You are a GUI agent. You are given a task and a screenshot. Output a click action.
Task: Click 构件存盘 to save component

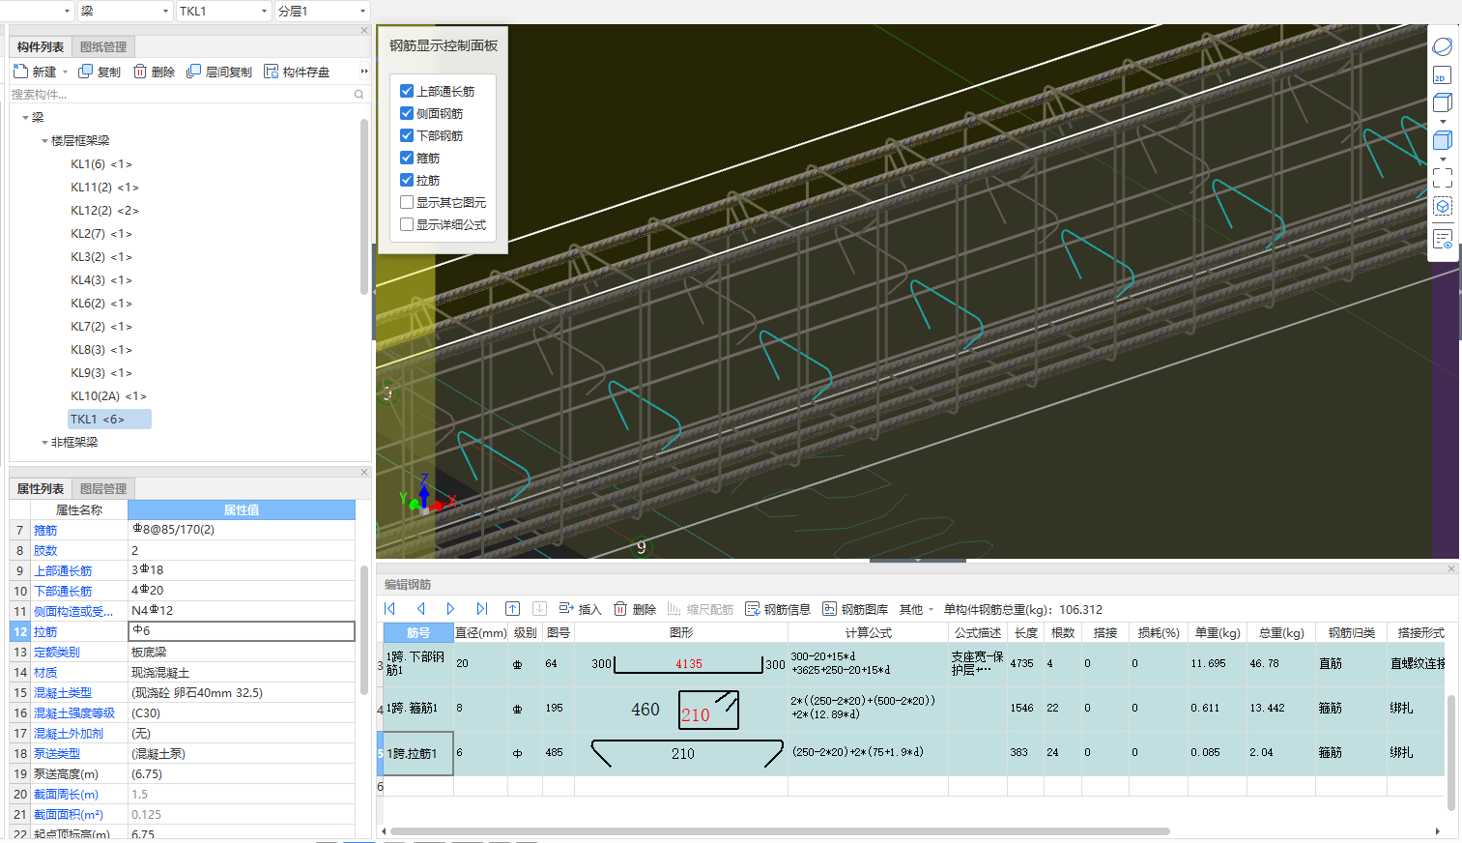click(297, 72)
